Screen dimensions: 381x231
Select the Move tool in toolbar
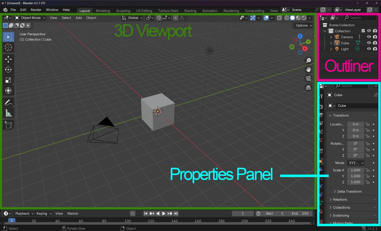(8, 59)
